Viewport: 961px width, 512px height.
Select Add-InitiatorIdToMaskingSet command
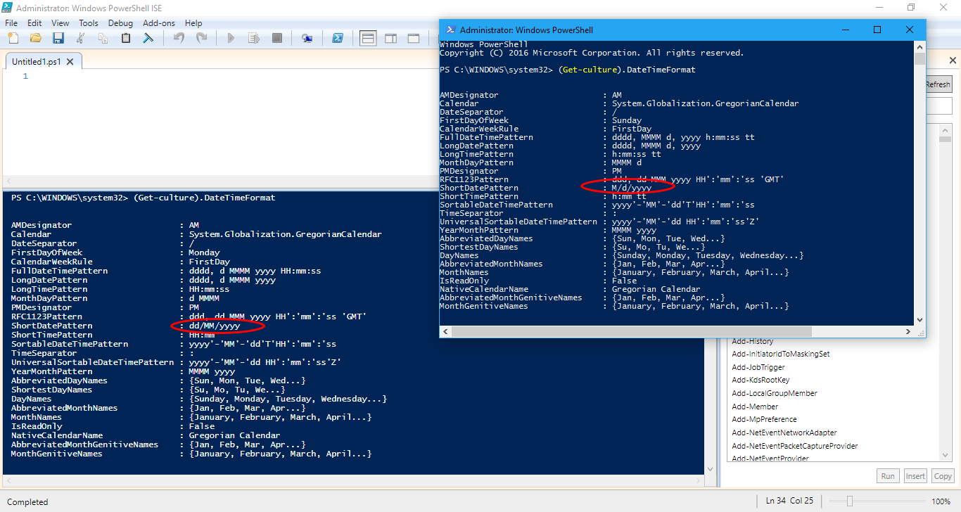coord(781,354)
